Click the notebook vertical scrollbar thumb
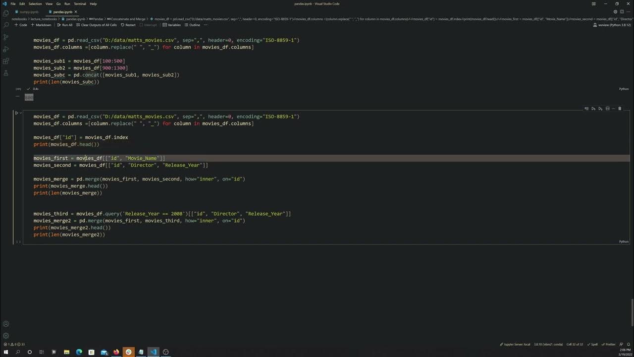 [632, 312]
